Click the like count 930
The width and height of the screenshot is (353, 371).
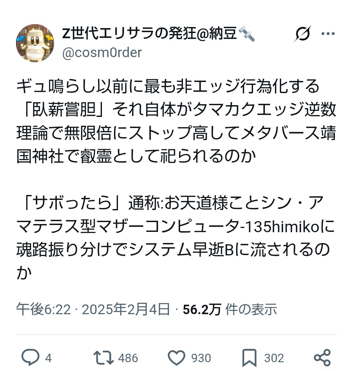[x=201, y=358]
